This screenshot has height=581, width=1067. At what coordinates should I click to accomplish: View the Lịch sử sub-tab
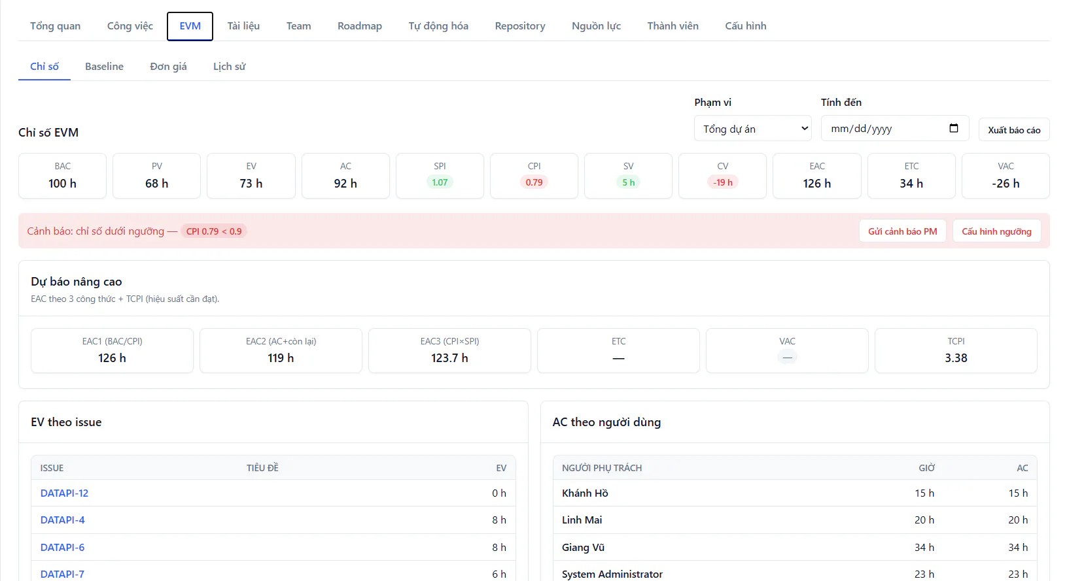click(230, 67)
